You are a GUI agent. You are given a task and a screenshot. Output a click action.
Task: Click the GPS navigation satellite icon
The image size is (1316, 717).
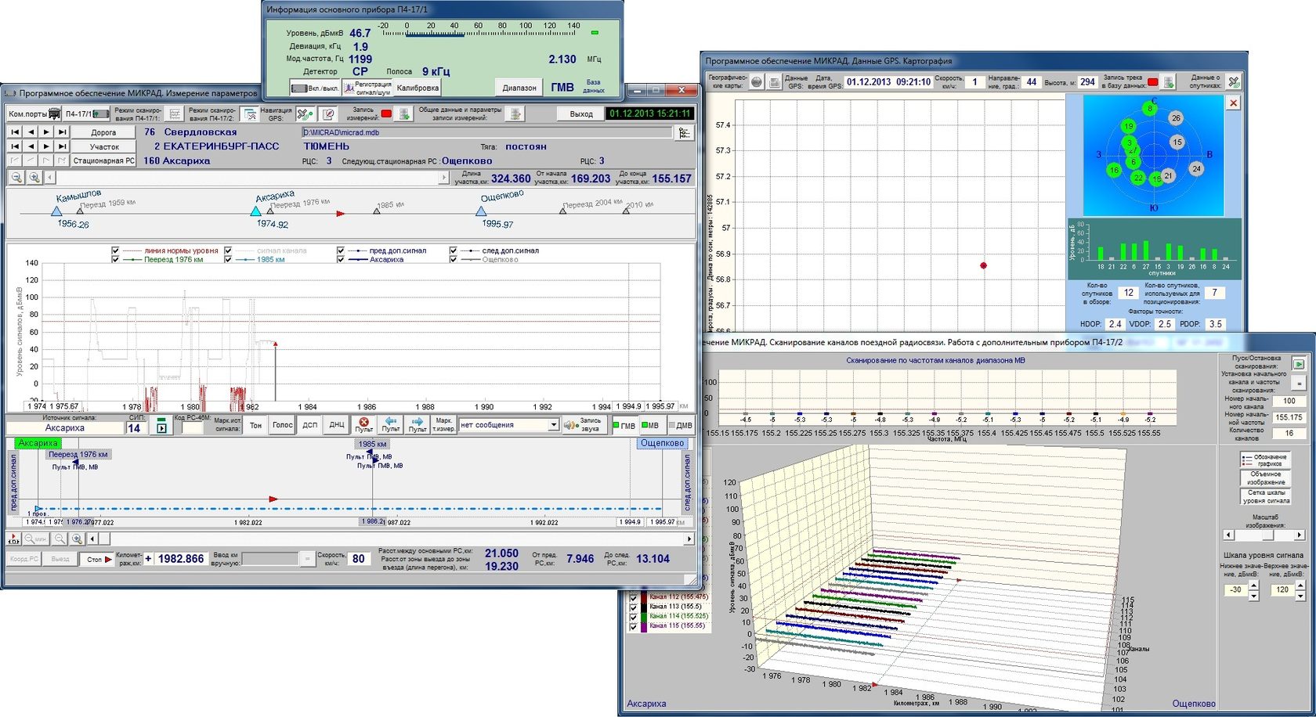(x=305, y=114)
